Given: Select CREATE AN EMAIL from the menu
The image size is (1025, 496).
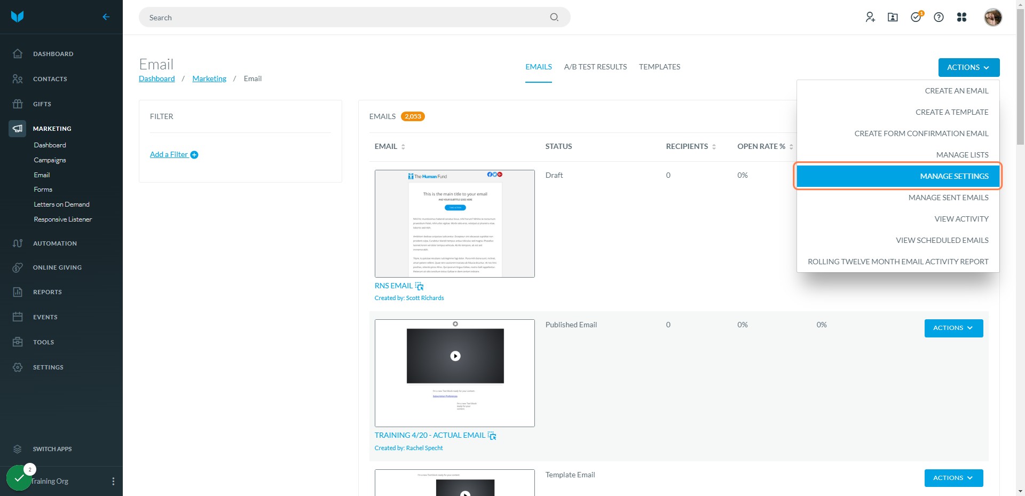Looking at the screenshot, I should 898,91.
